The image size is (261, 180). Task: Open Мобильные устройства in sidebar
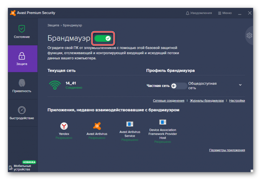tap(20, 168)
